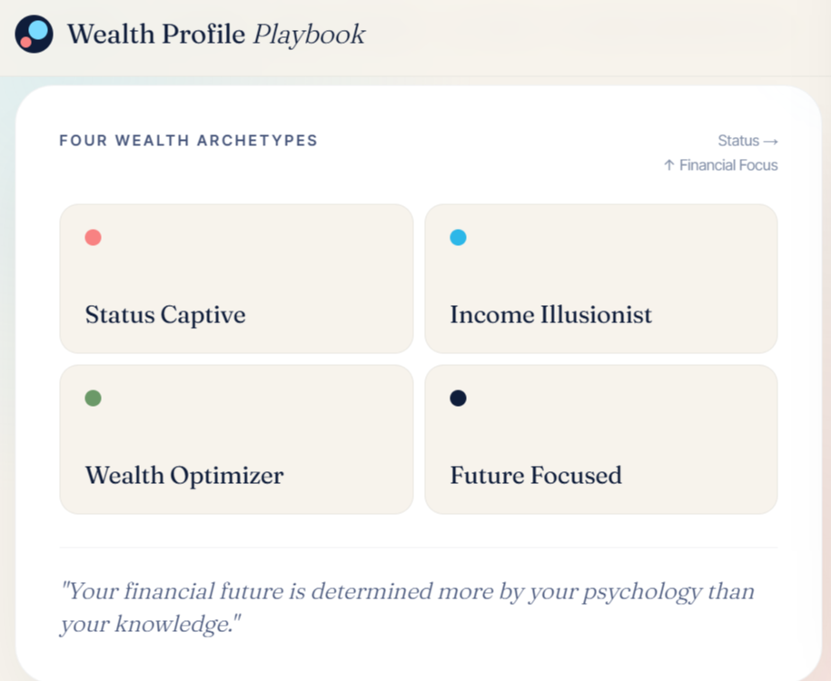Click the italic Playbook word in header

coord(309,35)
